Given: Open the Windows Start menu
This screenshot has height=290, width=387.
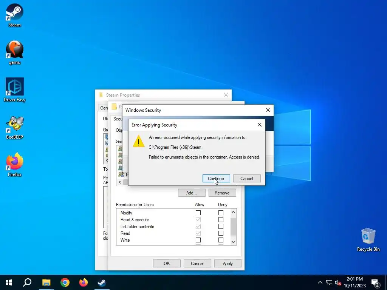Looking at the screenshot, I should coord(9,282).
